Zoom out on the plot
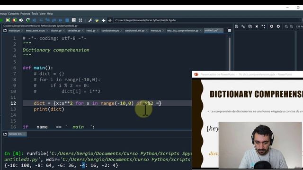Screen dimensions: 303x170 click(x=286, y=26)
